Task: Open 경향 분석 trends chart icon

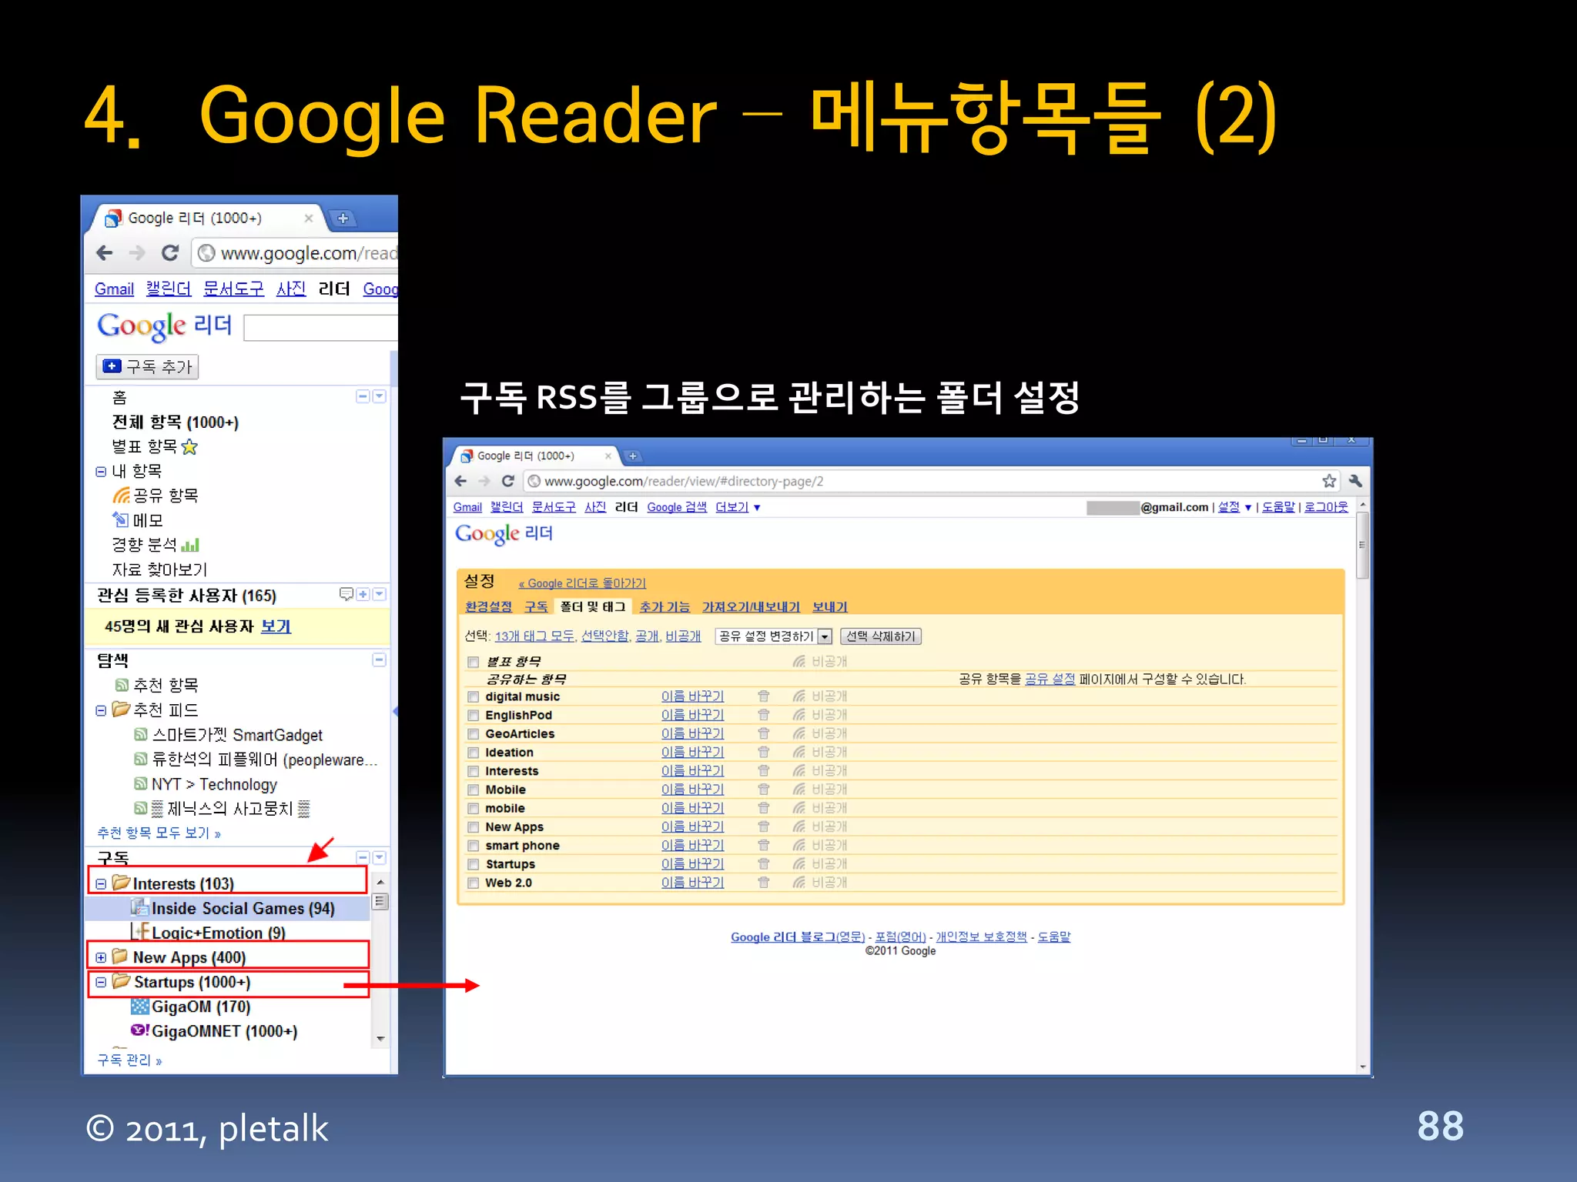Action: 190,545
